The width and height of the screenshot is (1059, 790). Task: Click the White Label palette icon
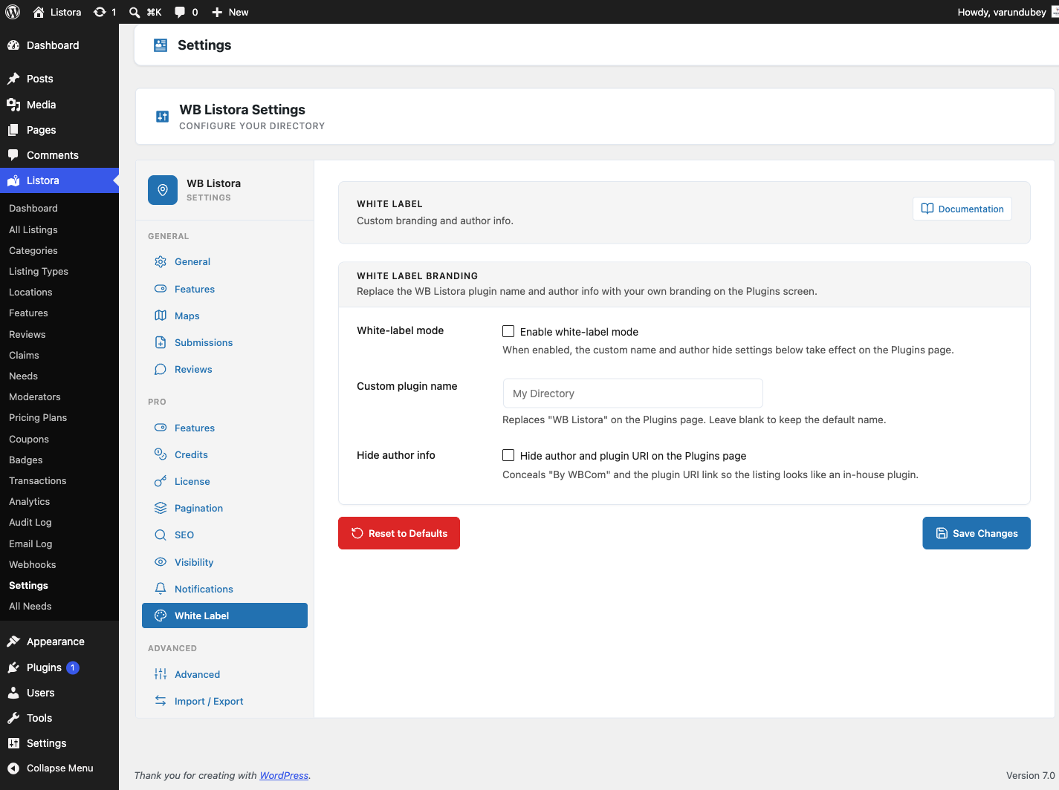pos(161,616)
